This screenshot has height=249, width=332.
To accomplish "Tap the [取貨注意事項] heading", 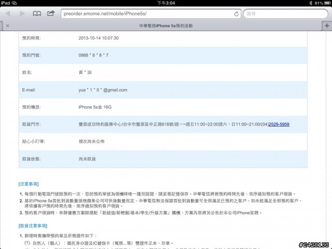I will 33,226.
